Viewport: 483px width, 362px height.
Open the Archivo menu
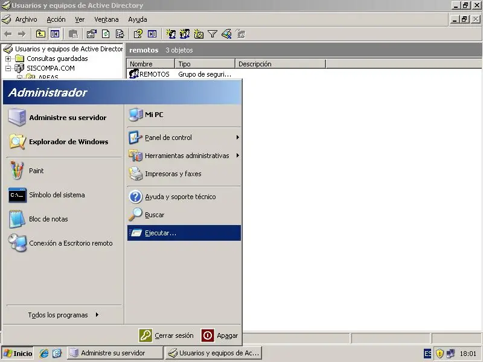[26, 19]
